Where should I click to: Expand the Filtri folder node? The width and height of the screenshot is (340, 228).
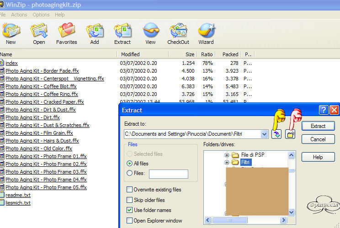(227, 162)
